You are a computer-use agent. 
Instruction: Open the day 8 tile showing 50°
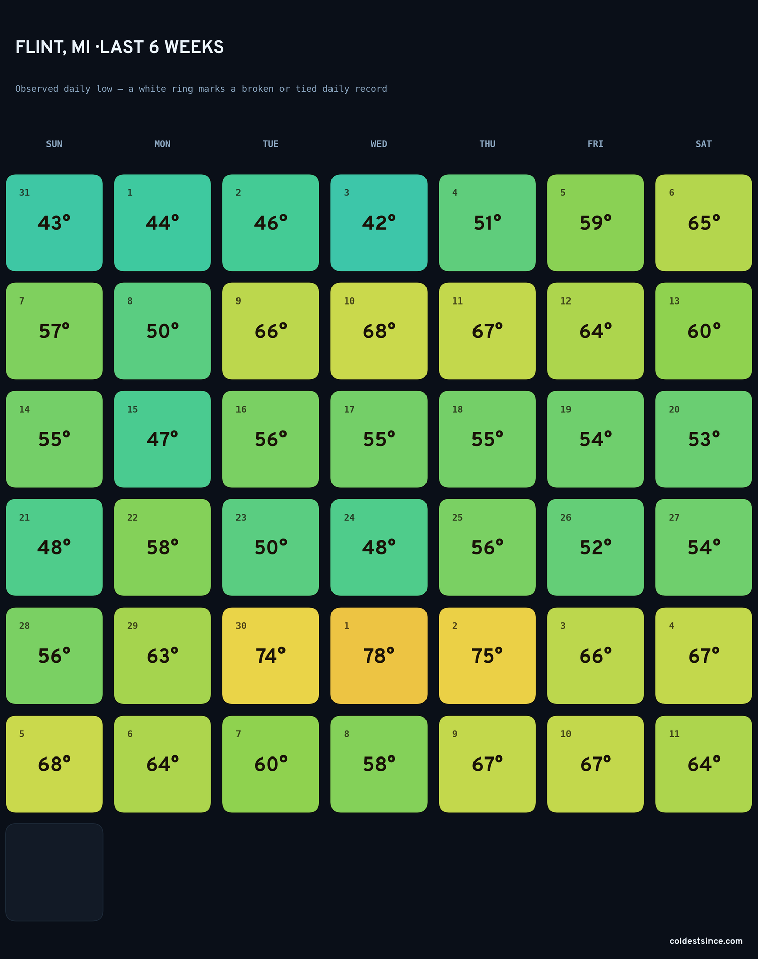pyautogui.click(x=162, y=331)
